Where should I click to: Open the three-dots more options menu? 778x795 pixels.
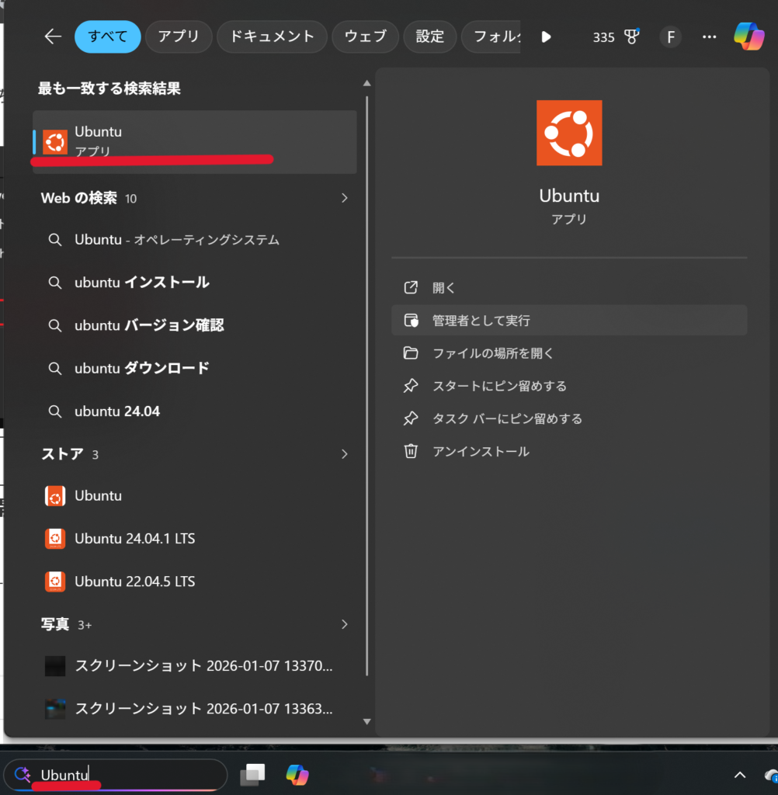tap(709, 36)
